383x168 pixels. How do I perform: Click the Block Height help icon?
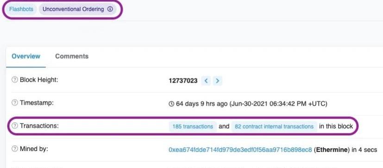click(15, 80)
